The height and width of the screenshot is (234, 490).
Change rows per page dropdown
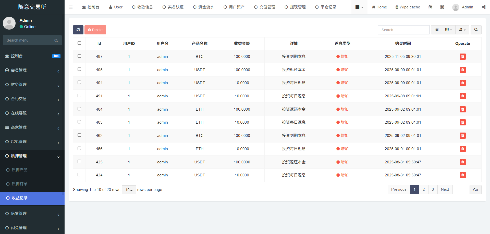pos(129,190)
